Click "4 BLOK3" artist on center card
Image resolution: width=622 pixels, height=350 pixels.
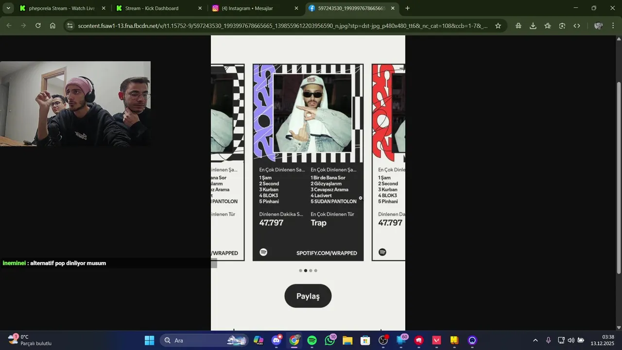[x=269, y=195]
